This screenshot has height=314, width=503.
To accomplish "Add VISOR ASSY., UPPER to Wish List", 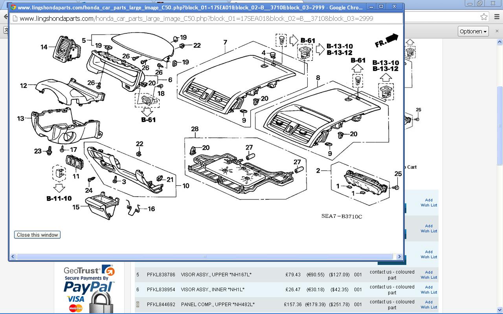I will (429, 274).
